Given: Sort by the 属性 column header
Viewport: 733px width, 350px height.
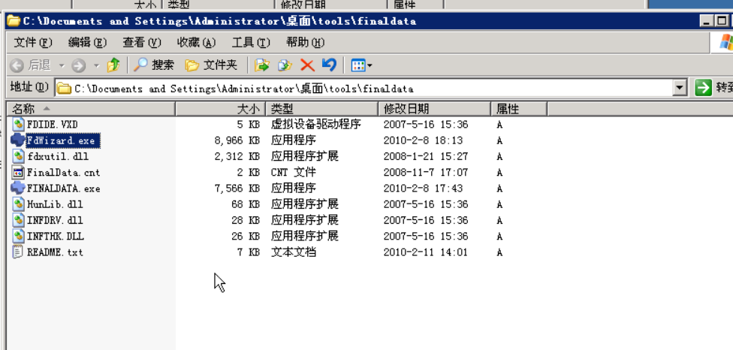Looking at the screenshot, I should coord(519,110).
